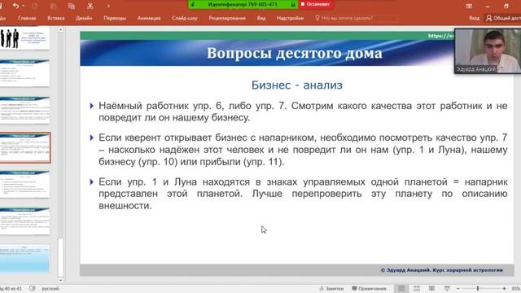Click the zoom slider handle

point(478,289)
